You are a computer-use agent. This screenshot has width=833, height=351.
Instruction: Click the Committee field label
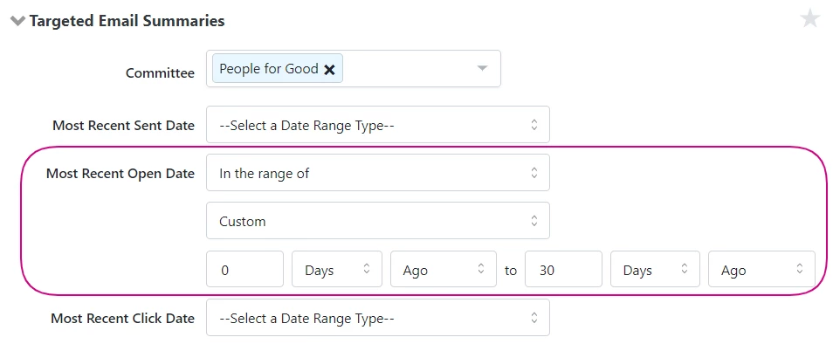point(160,73)
